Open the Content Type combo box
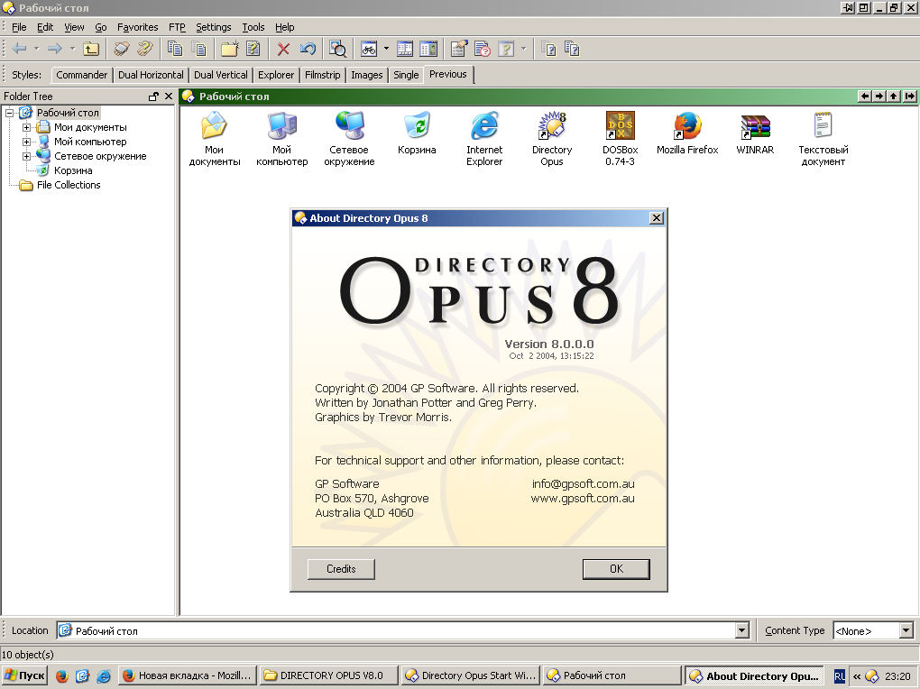The height and width of the screenshot is (689, 920). 873,631
